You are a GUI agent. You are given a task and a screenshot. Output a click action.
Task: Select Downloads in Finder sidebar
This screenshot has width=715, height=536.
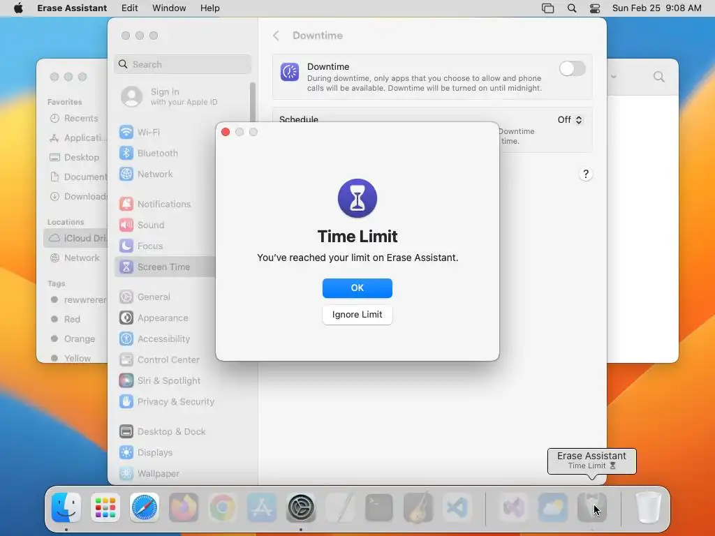pos(78,196)
